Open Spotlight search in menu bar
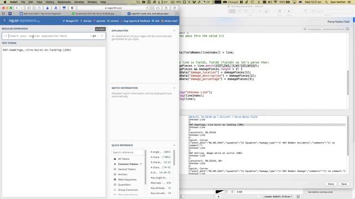355x199 pixels. [x=326, y=2]
